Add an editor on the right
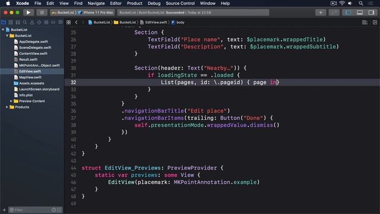Screen dimensions: 380x214 pos(375,23)
